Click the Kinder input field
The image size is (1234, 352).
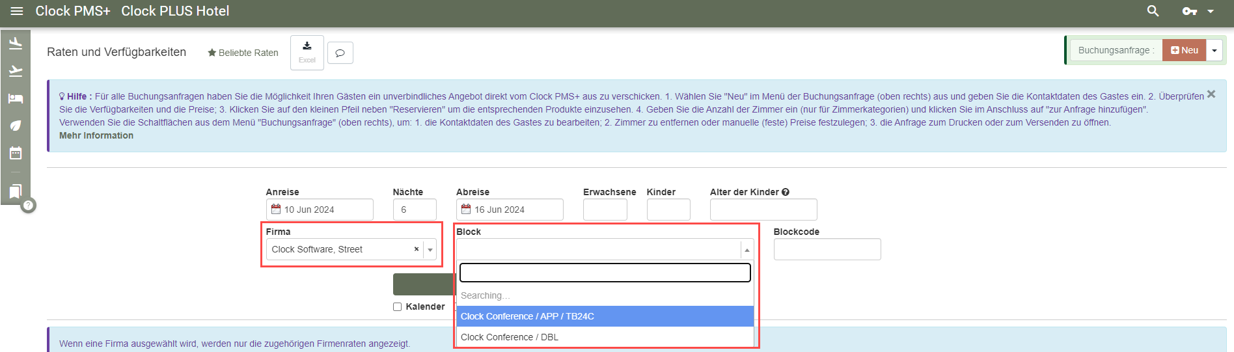tap(668, 210)
